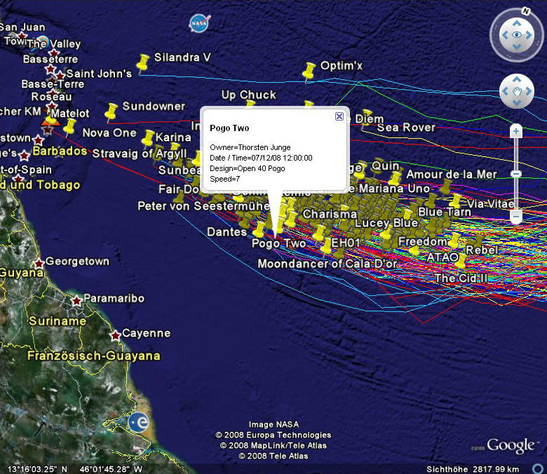Select the Optim'x yellow pushpin

[309, 71]
